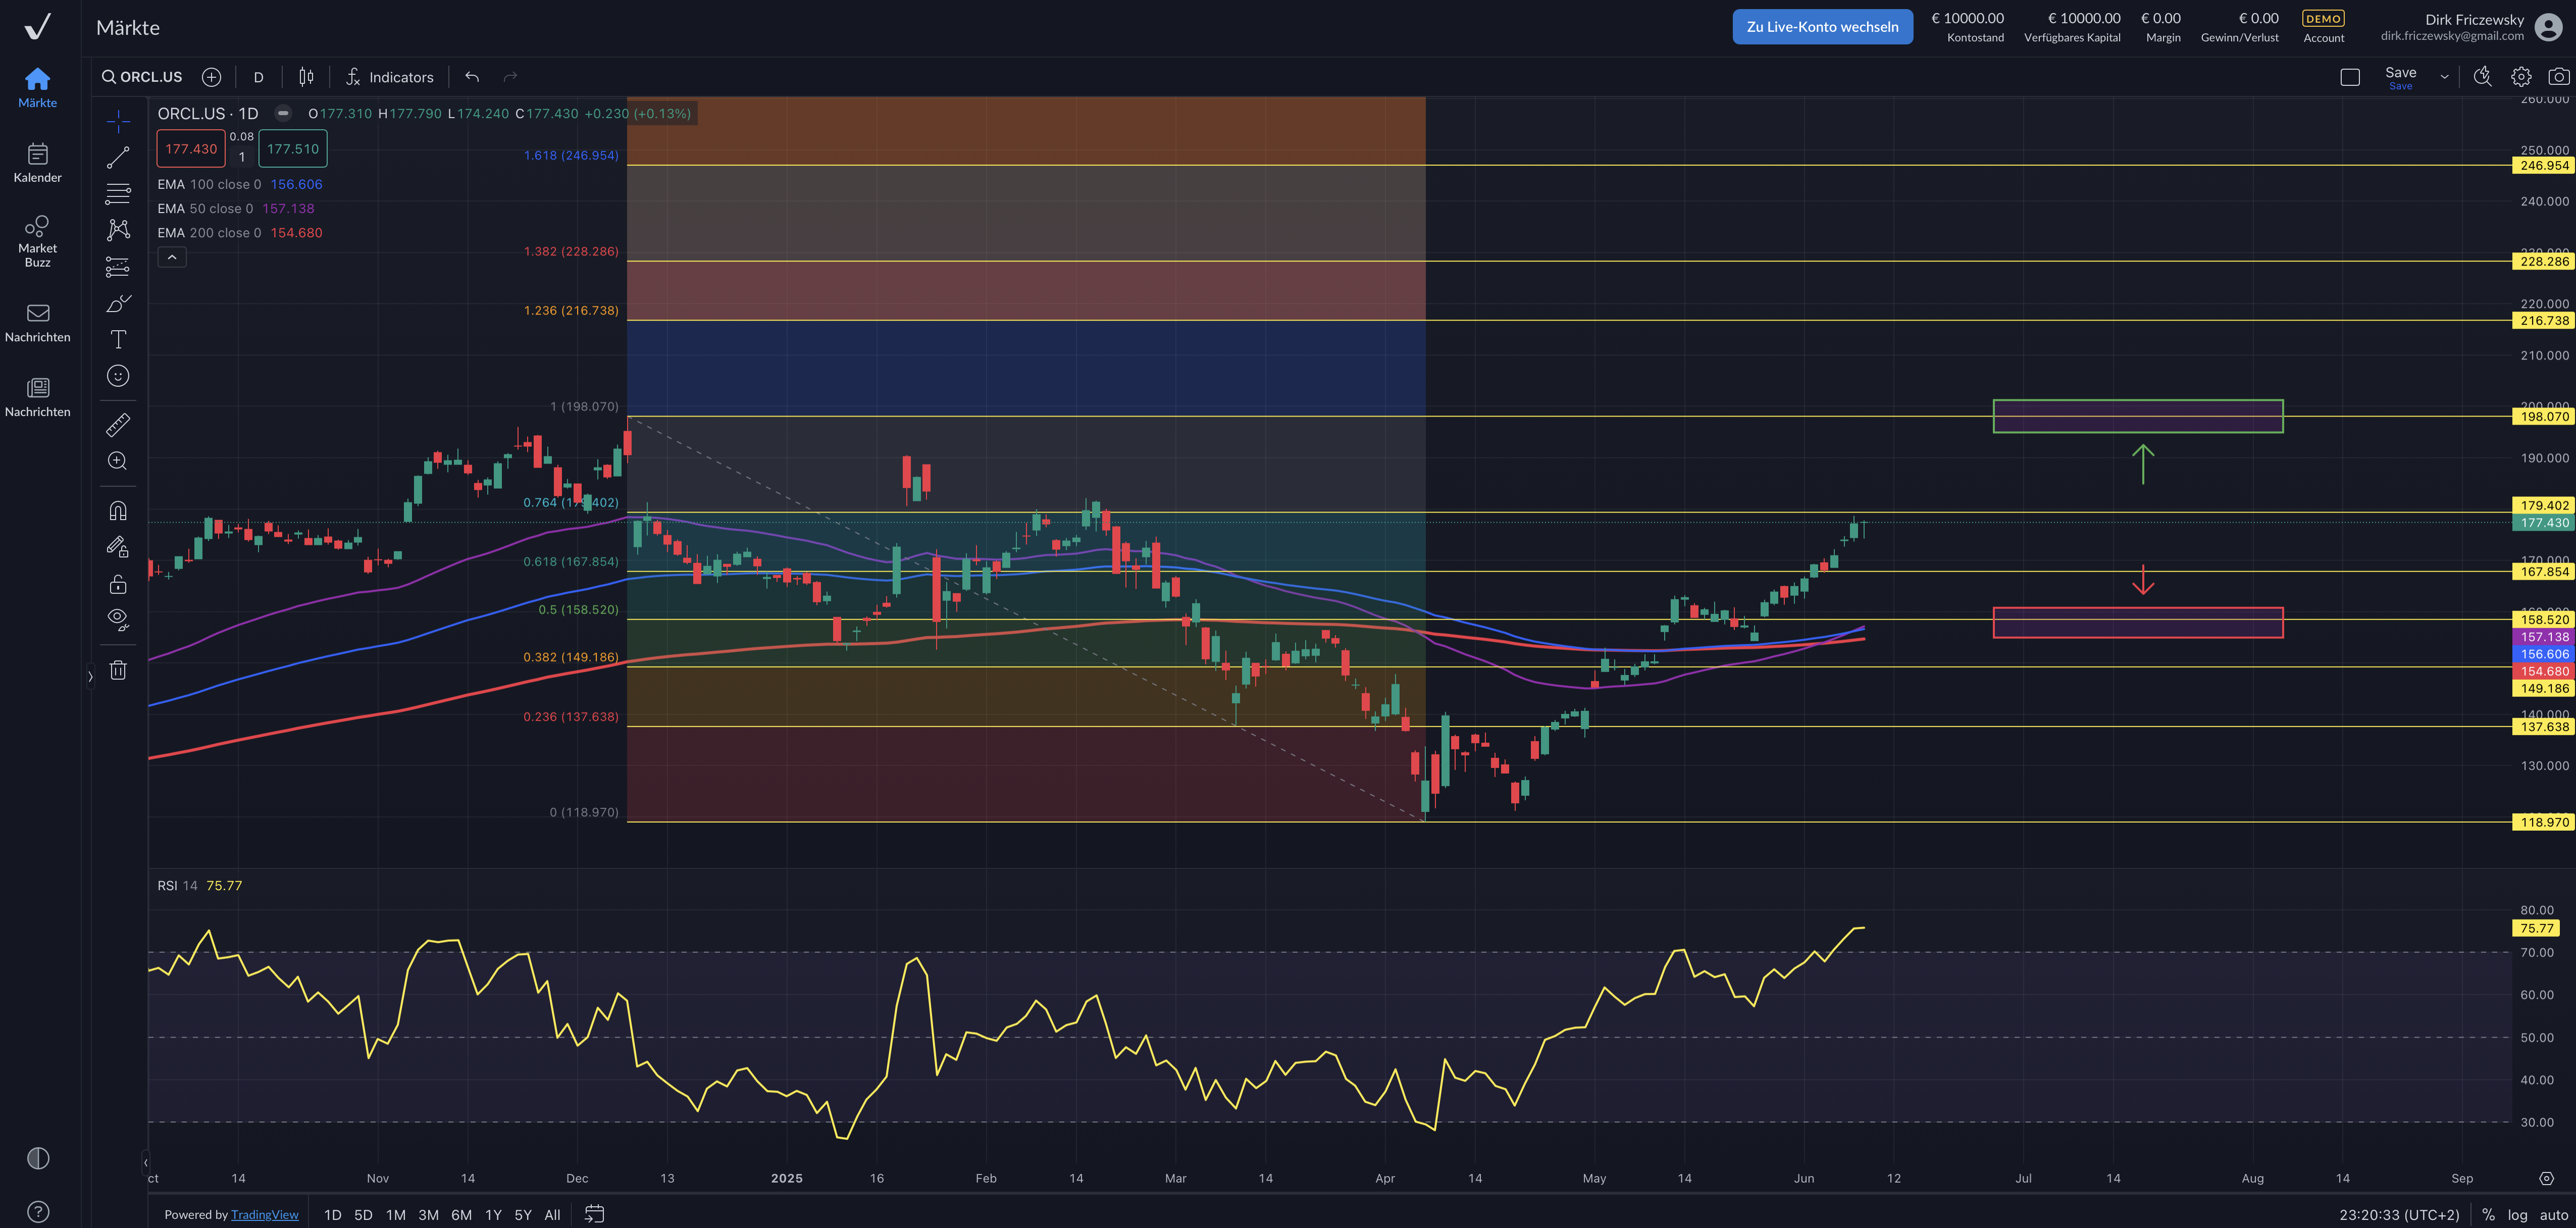The height and width of the screenshot is (1228, 2576).
Task: Open Market Buzz in the sidebar
Action: [38, 241]
